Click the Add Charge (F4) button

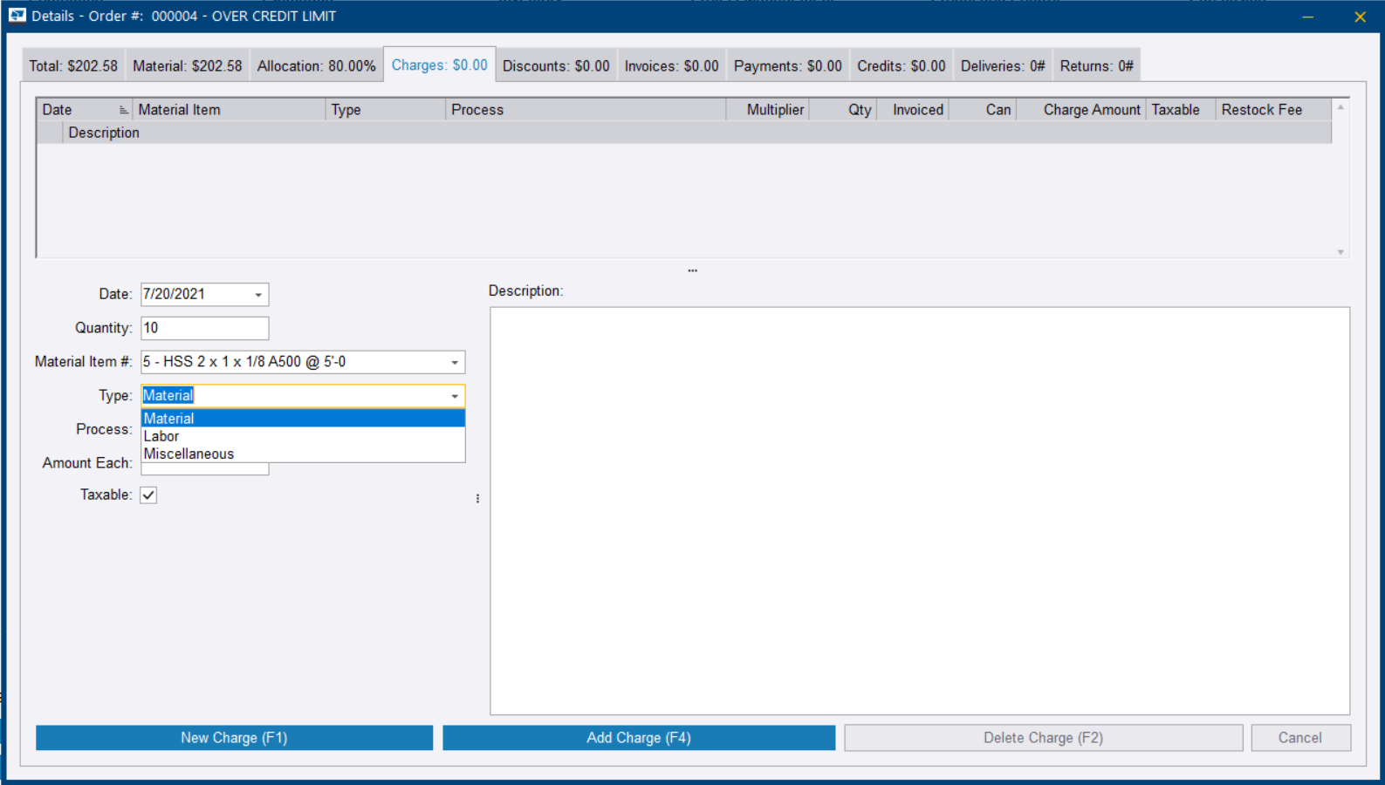[x=638, y=738]
